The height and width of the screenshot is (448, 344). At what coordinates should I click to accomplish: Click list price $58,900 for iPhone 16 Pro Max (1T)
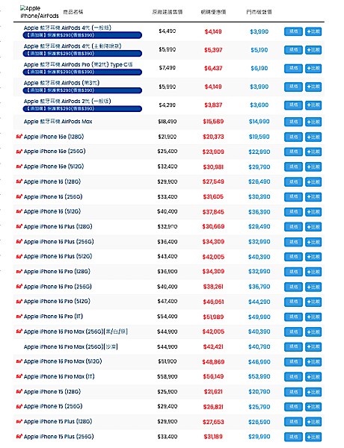coord(167,376)
